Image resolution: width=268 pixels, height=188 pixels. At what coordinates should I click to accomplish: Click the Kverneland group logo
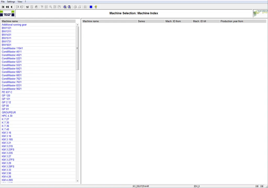[x=260, y=13]
